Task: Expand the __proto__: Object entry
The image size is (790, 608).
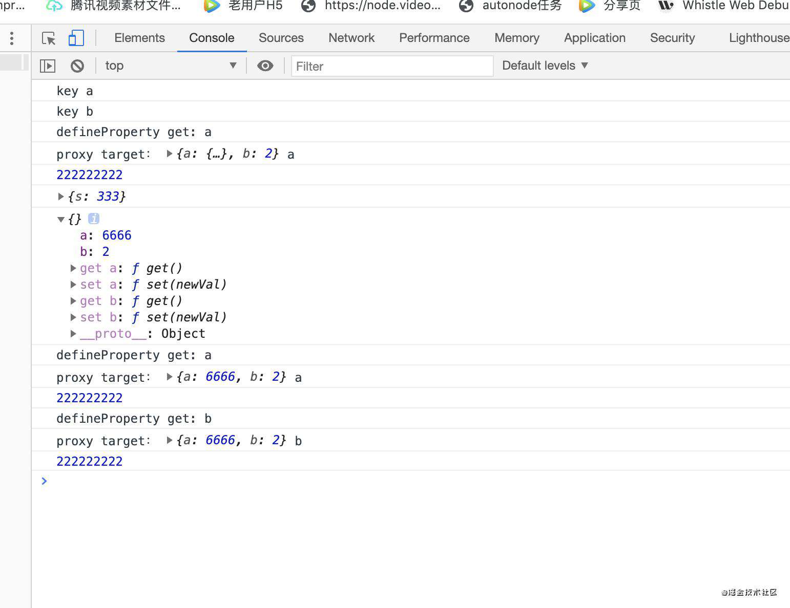Action: [73, 334]
